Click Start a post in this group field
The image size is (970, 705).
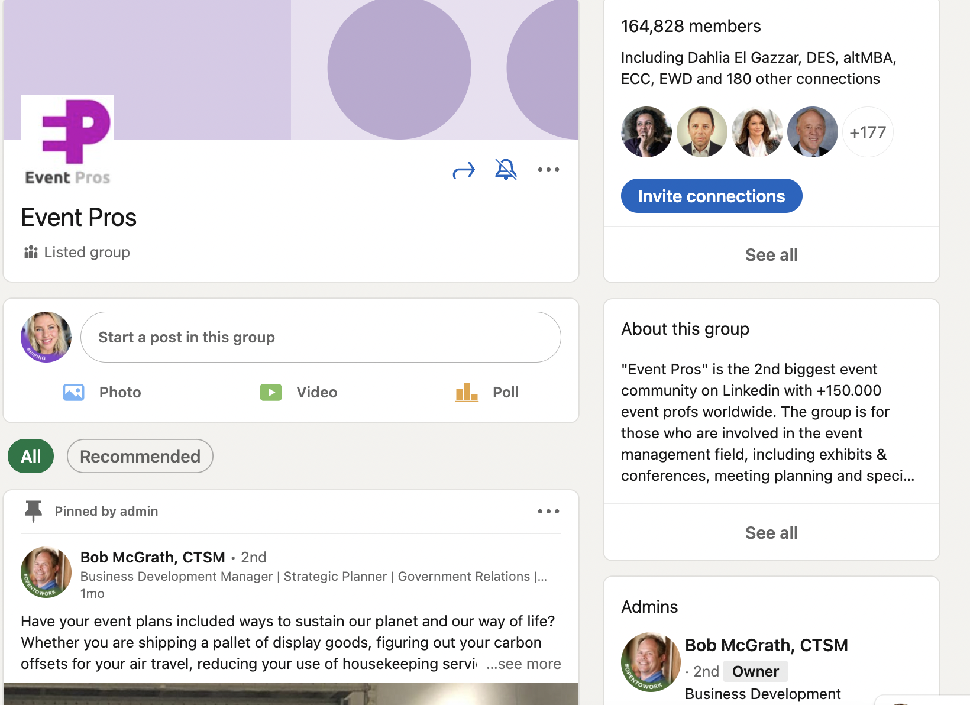click(321, 337)
